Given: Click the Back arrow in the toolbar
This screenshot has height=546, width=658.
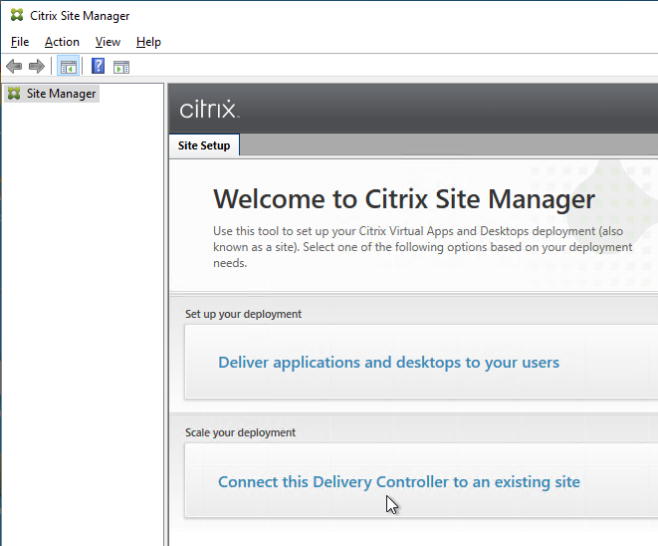Looking at the screenshot, I should [x=14, y=67].
